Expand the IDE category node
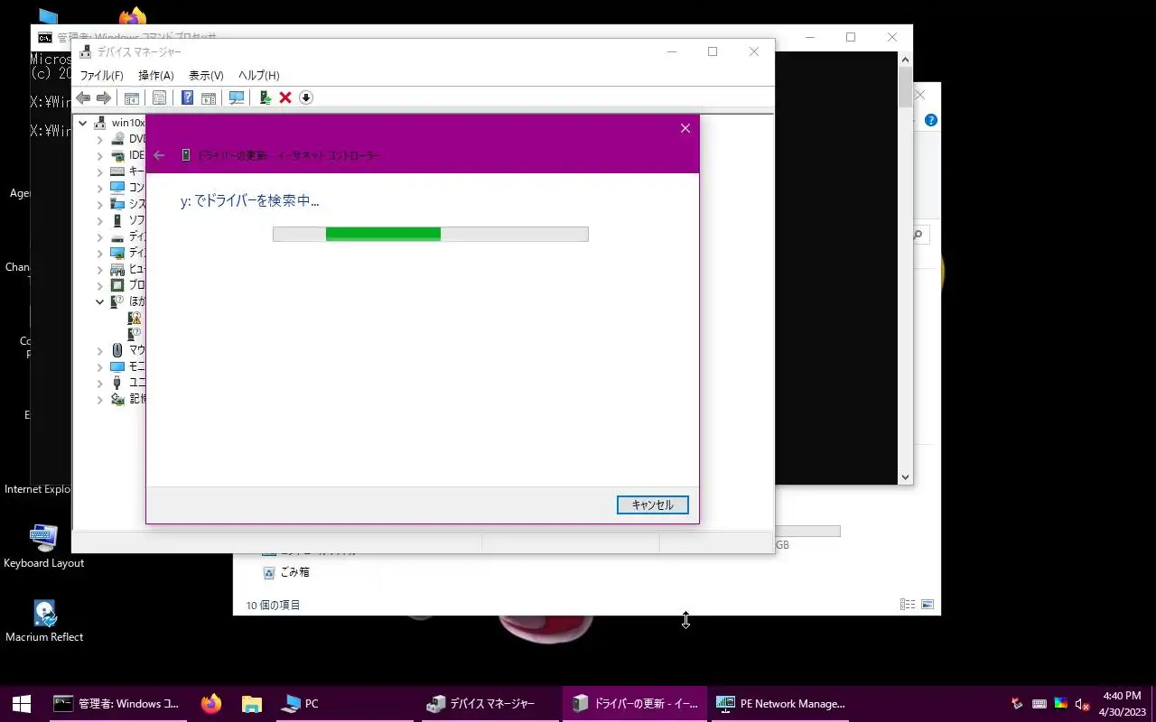This screenshot has width=1156, height=722. click(100, 155)
